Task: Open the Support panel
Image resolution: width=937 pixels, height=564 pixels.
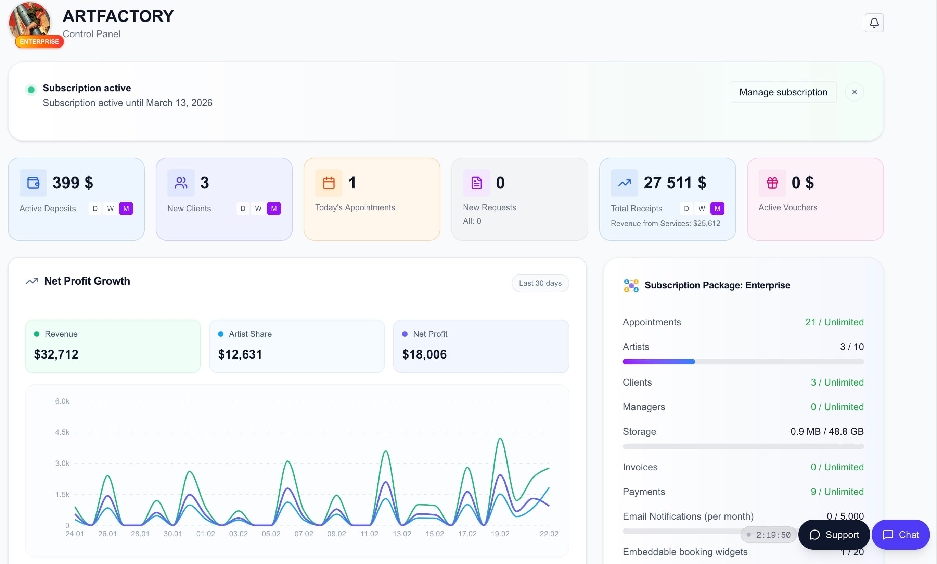Action: [x=834, y=535]
